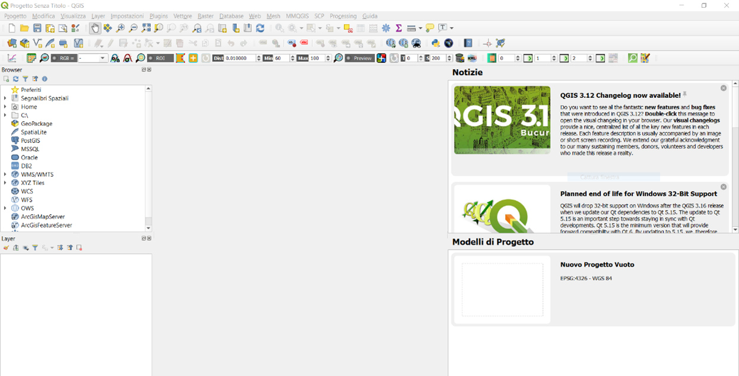
Task: Open the Processing Toolbox gear icon
Action: coord(386,28)
